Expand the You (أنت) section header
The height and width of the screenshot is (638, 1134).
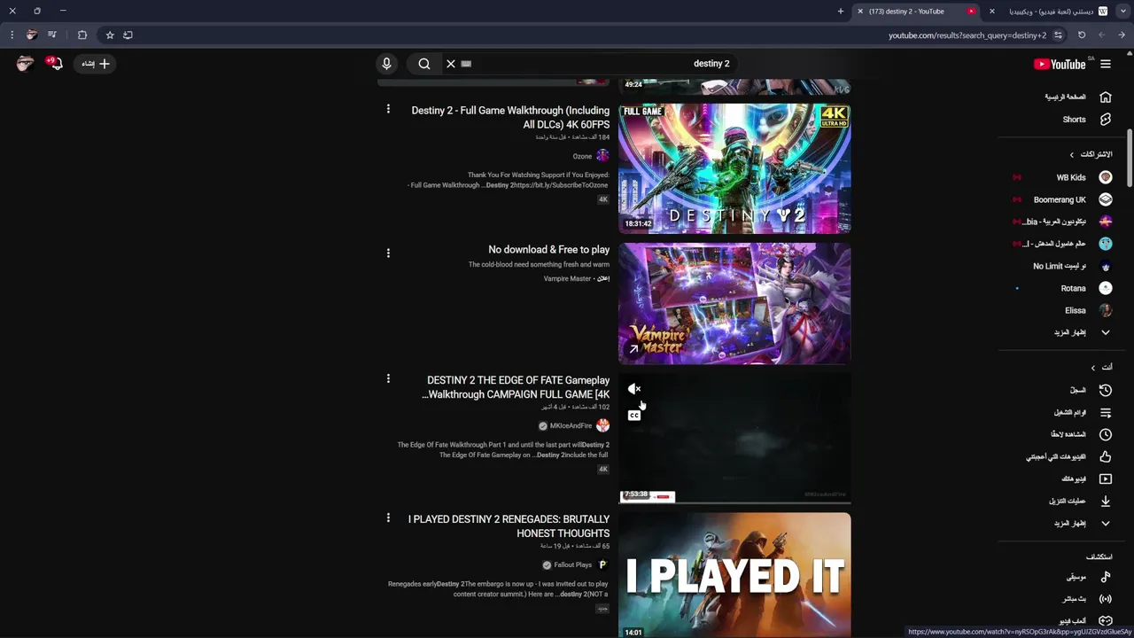pyautogui.click(x=1102, y=367)
